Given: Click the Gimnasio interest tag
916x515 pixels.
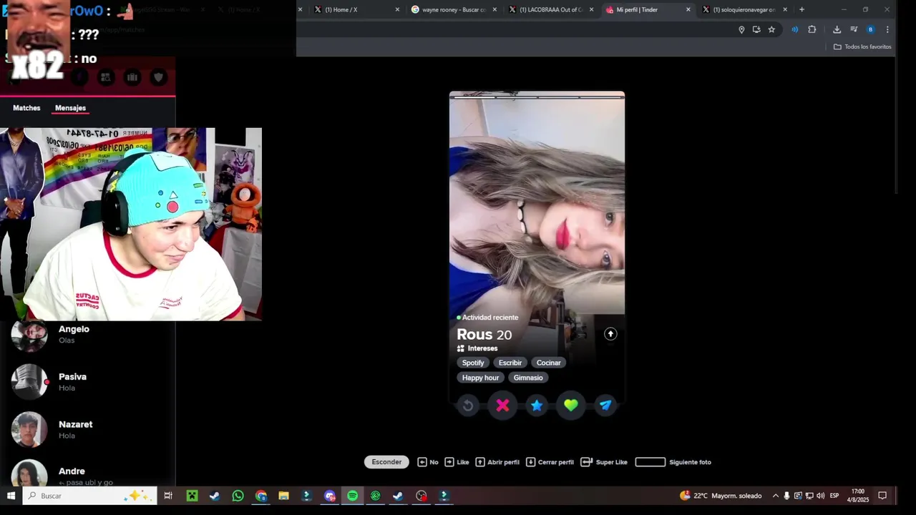Looking at the screenshot, I should [x=528, y=378].
